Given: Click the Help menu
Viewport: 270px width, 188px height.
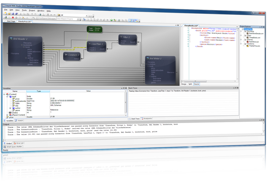Looking at the screenshot, I should tap(49, 11).
